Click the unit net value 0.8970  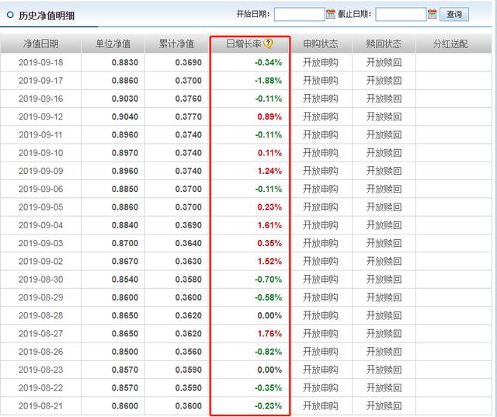(x=125, y=153)
